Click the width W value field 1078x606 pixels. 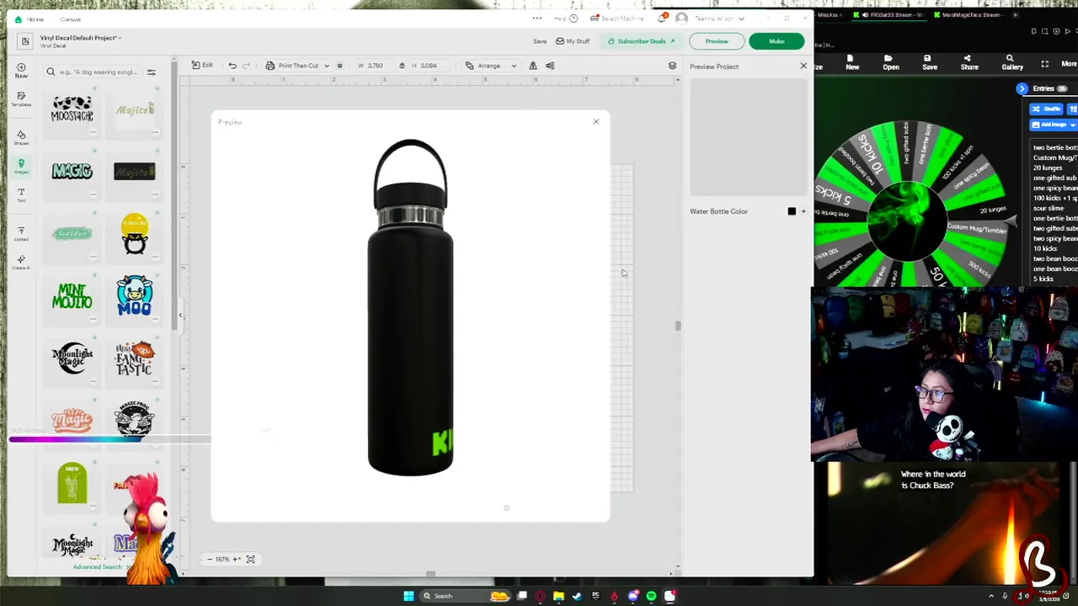tap(376, 66)
